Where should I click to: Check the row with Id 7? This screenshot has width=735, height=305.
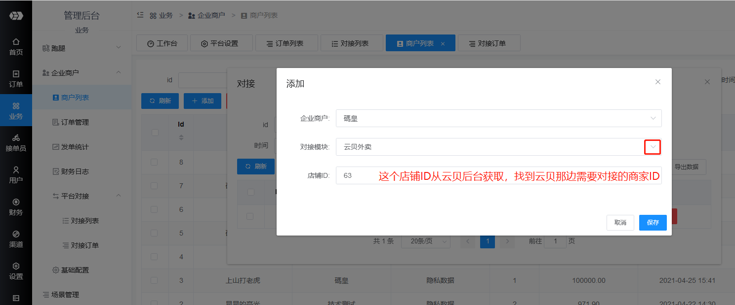(x=154, y=186)
